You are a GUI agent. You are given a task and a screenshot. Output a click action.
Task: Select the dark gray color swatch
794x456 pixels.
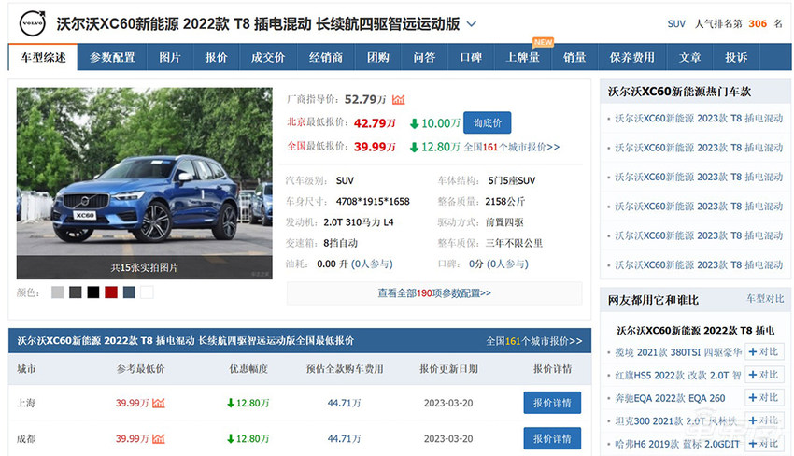tap(76, 292)
